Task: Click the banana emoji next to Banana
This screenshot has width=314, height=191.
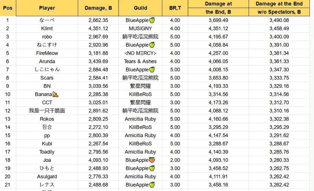Action: point(55,94)
